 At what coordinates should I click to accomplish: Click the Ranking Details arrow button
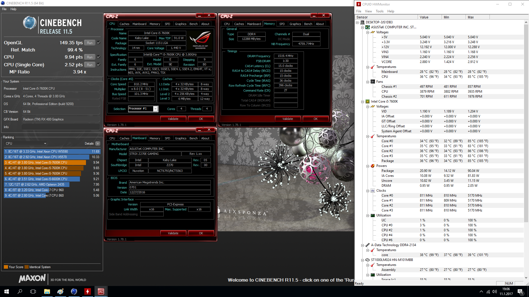point(98,144)
